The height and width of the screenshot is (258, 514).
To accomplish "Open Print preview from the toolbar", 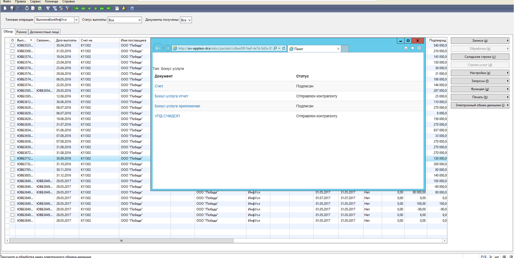I will tap(33, 8).
